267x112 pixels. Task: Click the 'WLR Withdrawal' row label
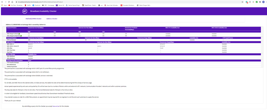11,64
